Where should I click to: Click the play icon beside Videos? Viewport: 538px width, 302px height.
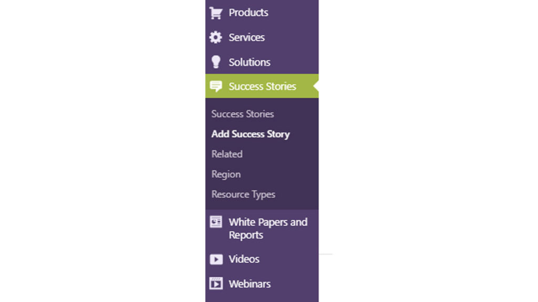point(215,260)
